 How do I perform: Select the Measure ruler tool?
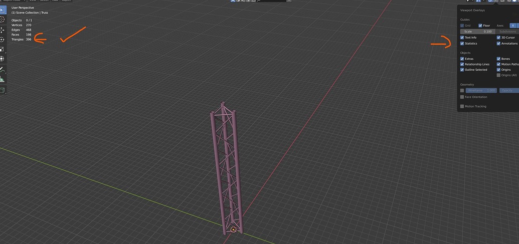[3, 79]
